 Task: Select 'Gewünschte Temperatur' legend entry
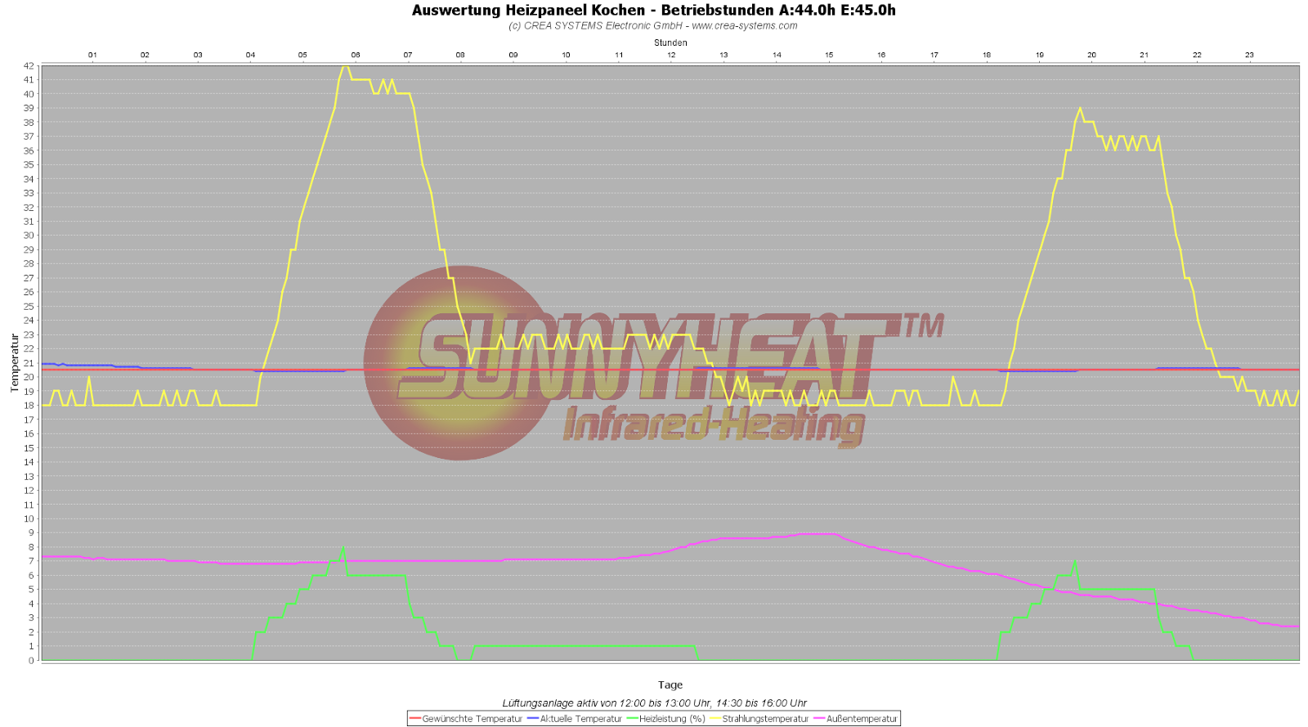pyautogui.click(x=472, y=719)
